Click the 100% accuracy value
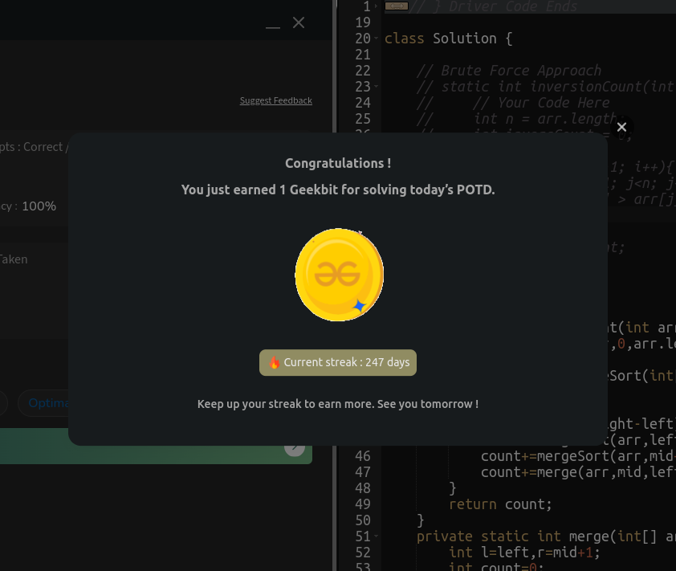Image resolution: width=676 pixels, height=571 pixels. coord(39,206)
